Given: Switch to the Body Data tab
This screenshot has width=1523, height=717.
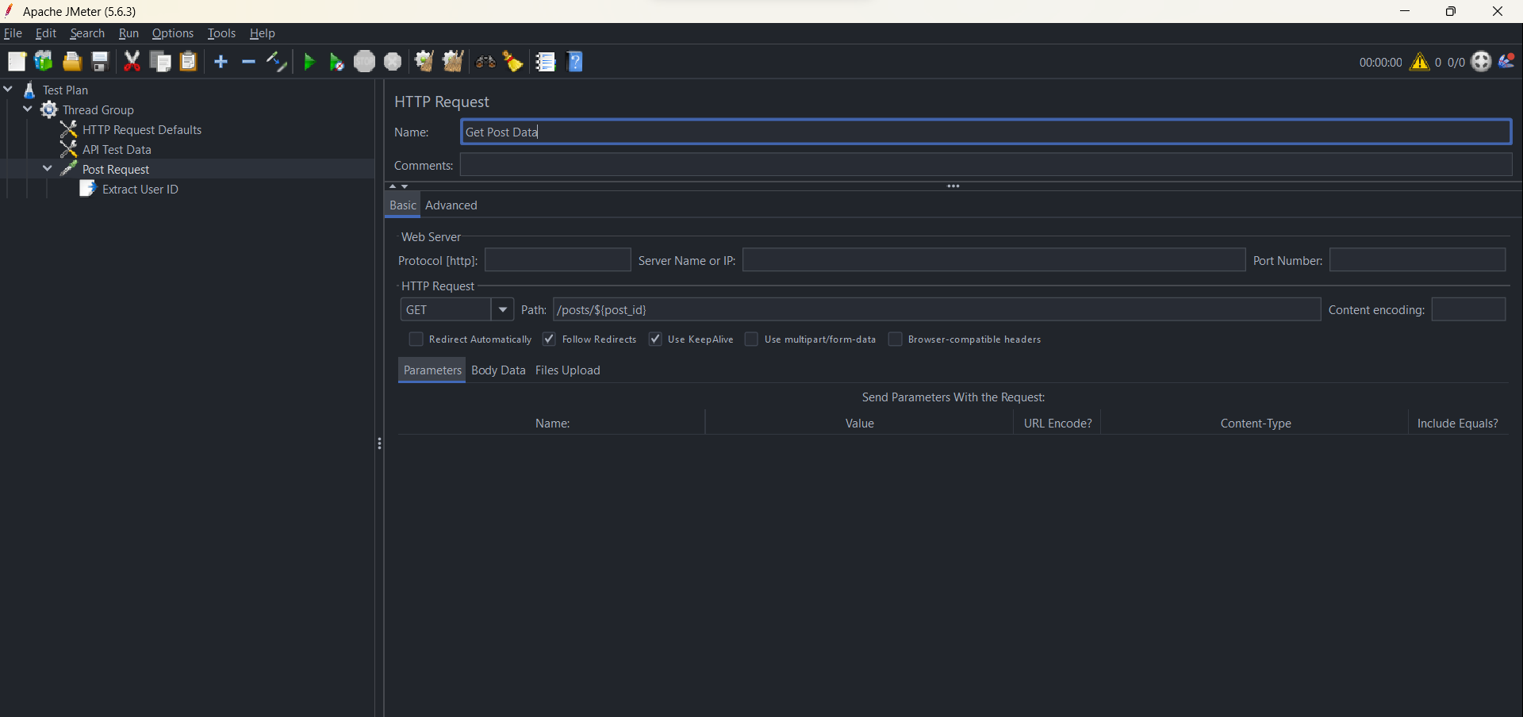Looking at the screenshot, I should (498, 370).
